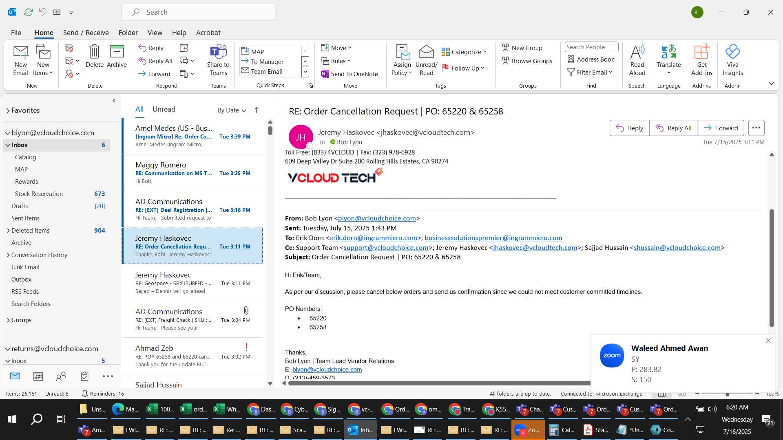783x440 pixels.
Task: Mark message Unread/Read
Action: point(426,60)
